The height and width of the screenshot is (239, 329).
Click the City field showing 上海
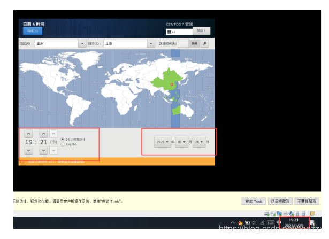coord(125,44)
